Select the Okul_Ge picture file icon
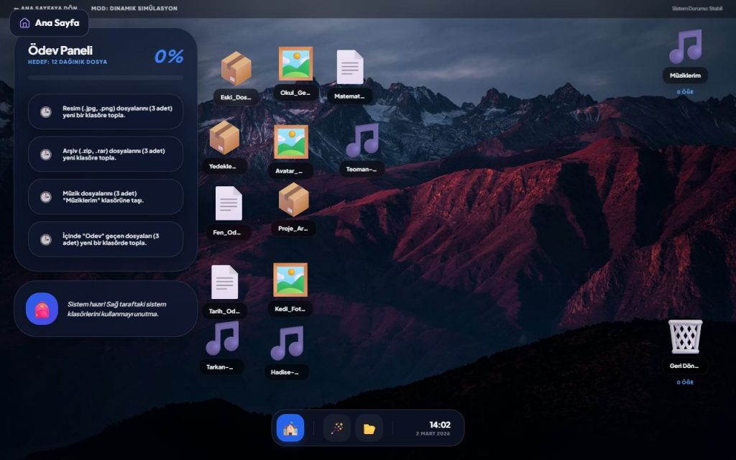 (295, 64)
